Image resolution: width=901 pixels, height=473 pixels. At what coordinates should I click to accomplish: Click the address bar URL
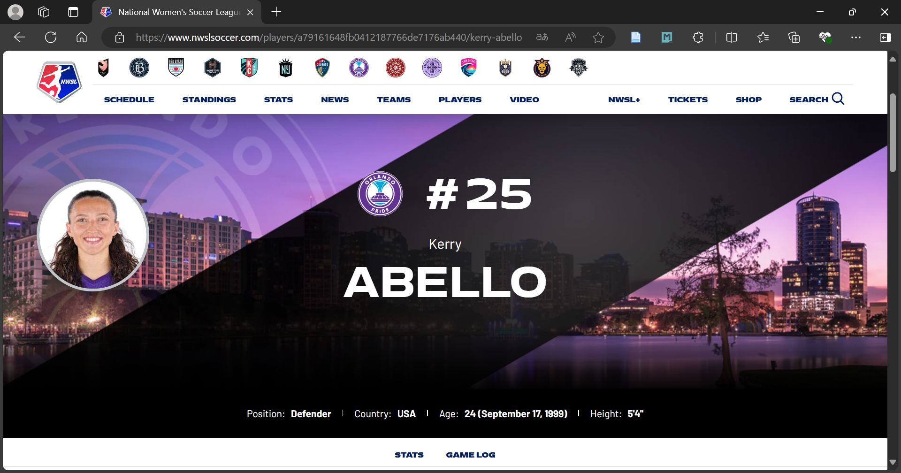[x=328, y=37]
